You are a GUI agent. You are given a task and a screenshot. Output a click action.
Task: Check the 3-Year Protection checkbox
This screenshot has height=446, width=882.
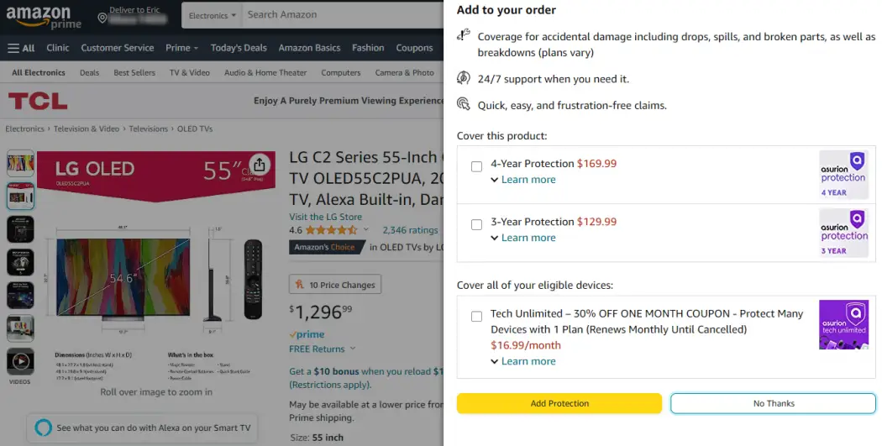click(476, 224)
